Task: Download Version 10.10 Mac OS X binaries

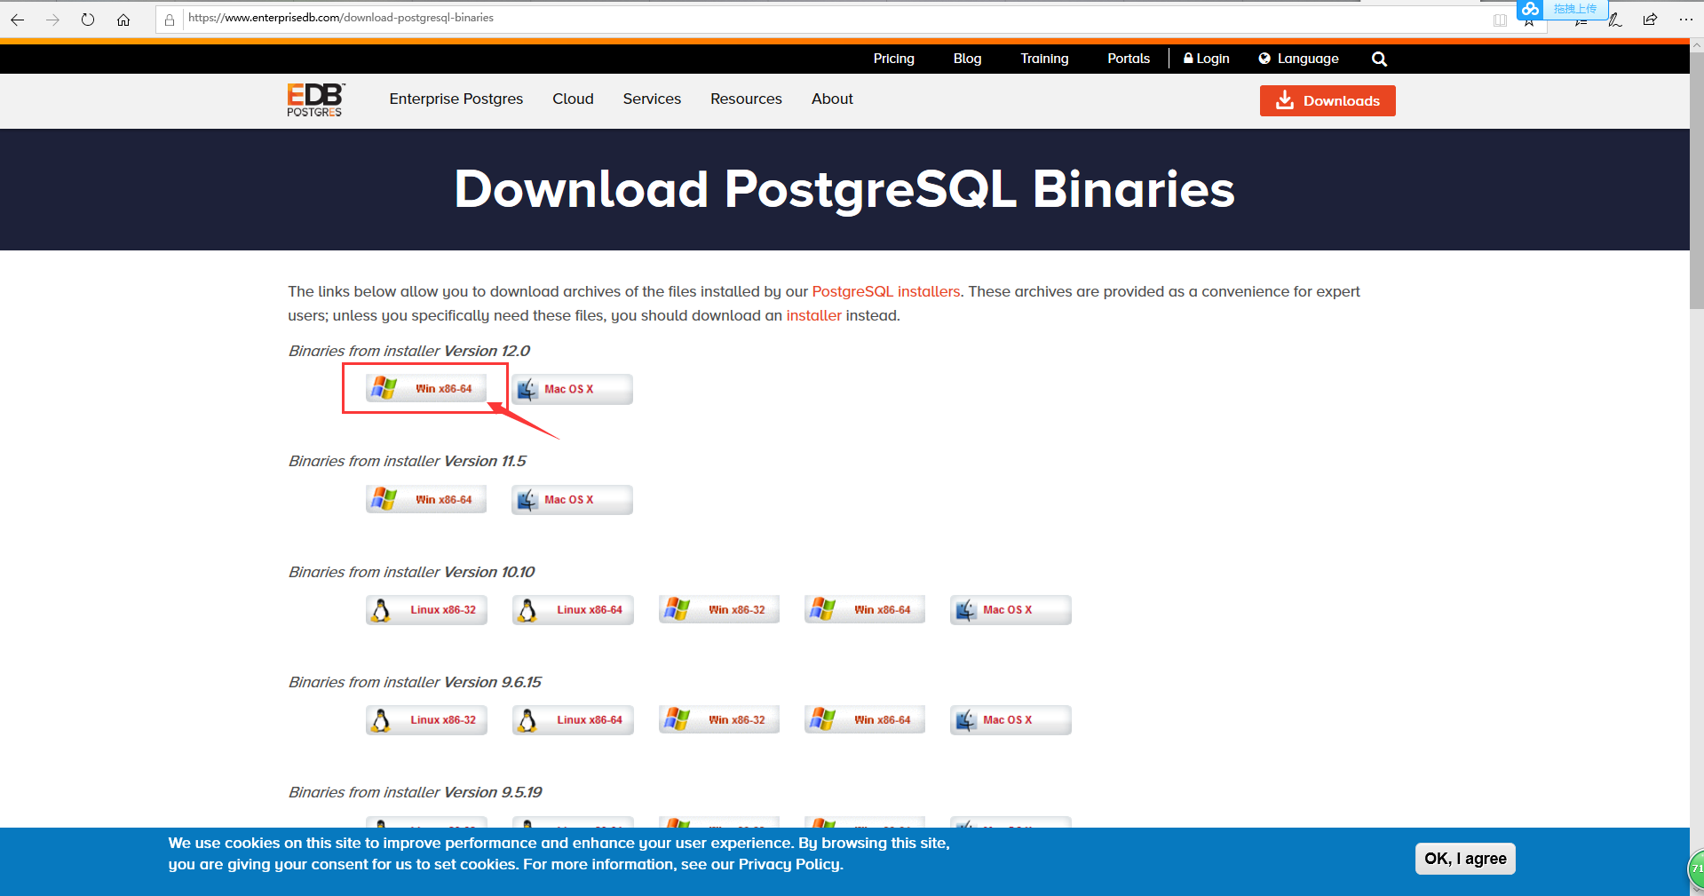Action: (1011, 610)
